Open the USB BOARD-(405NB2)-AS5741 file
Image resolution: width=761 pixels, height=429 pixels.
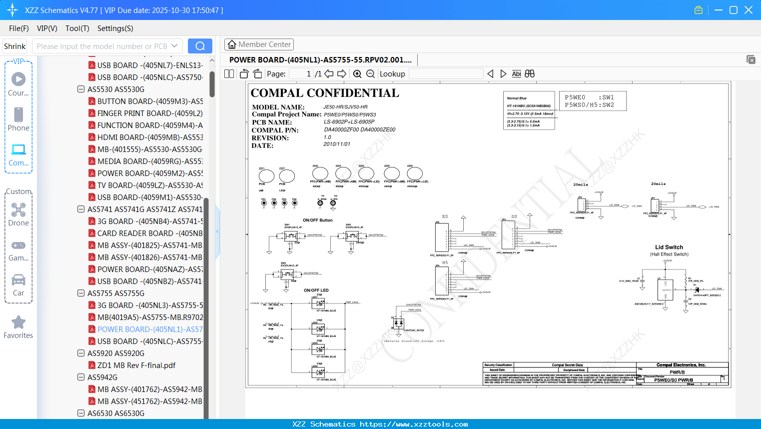(150, 281)
